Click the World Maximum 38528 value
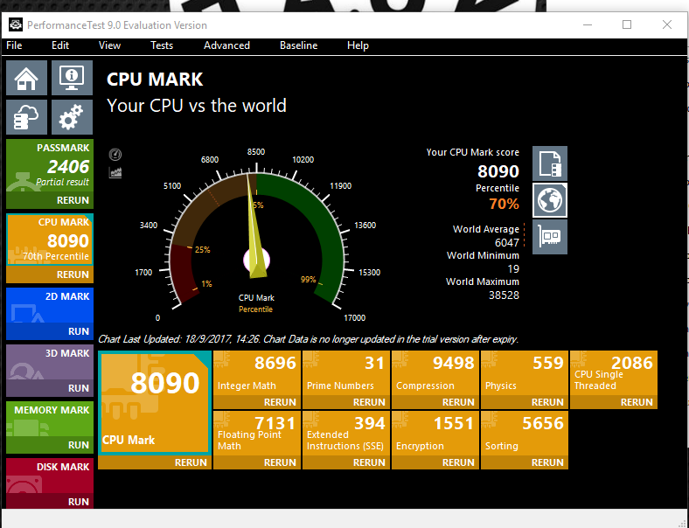 [x=504, y=295]
